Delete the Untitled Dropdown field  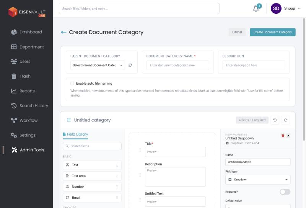point(283,136)
